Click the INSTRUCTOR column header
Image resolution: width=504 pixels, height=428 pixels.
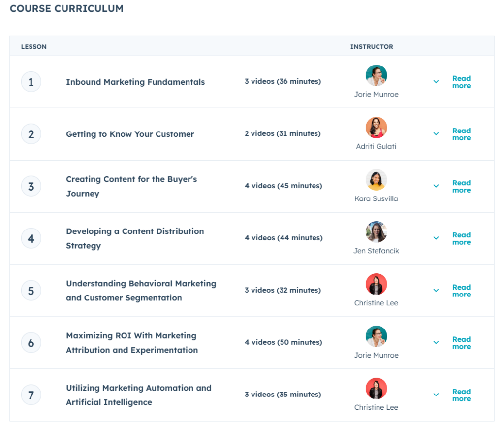coord(372,46)
